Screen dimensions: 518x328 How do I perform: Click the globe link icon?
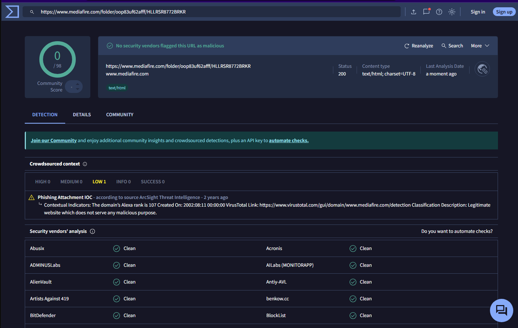click(482, 69)
